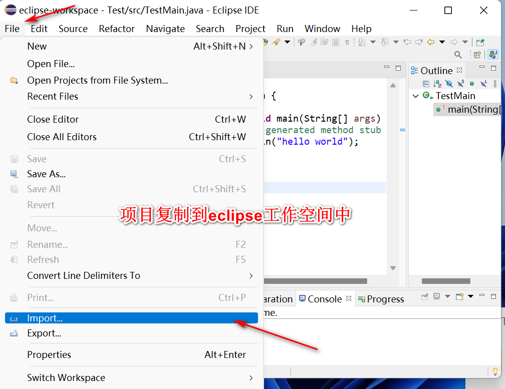Image resolution: width=505 pixels, height=389 pixels.
Task: Click the magnifier Quick Access search icon
Action: pos(458,55)
